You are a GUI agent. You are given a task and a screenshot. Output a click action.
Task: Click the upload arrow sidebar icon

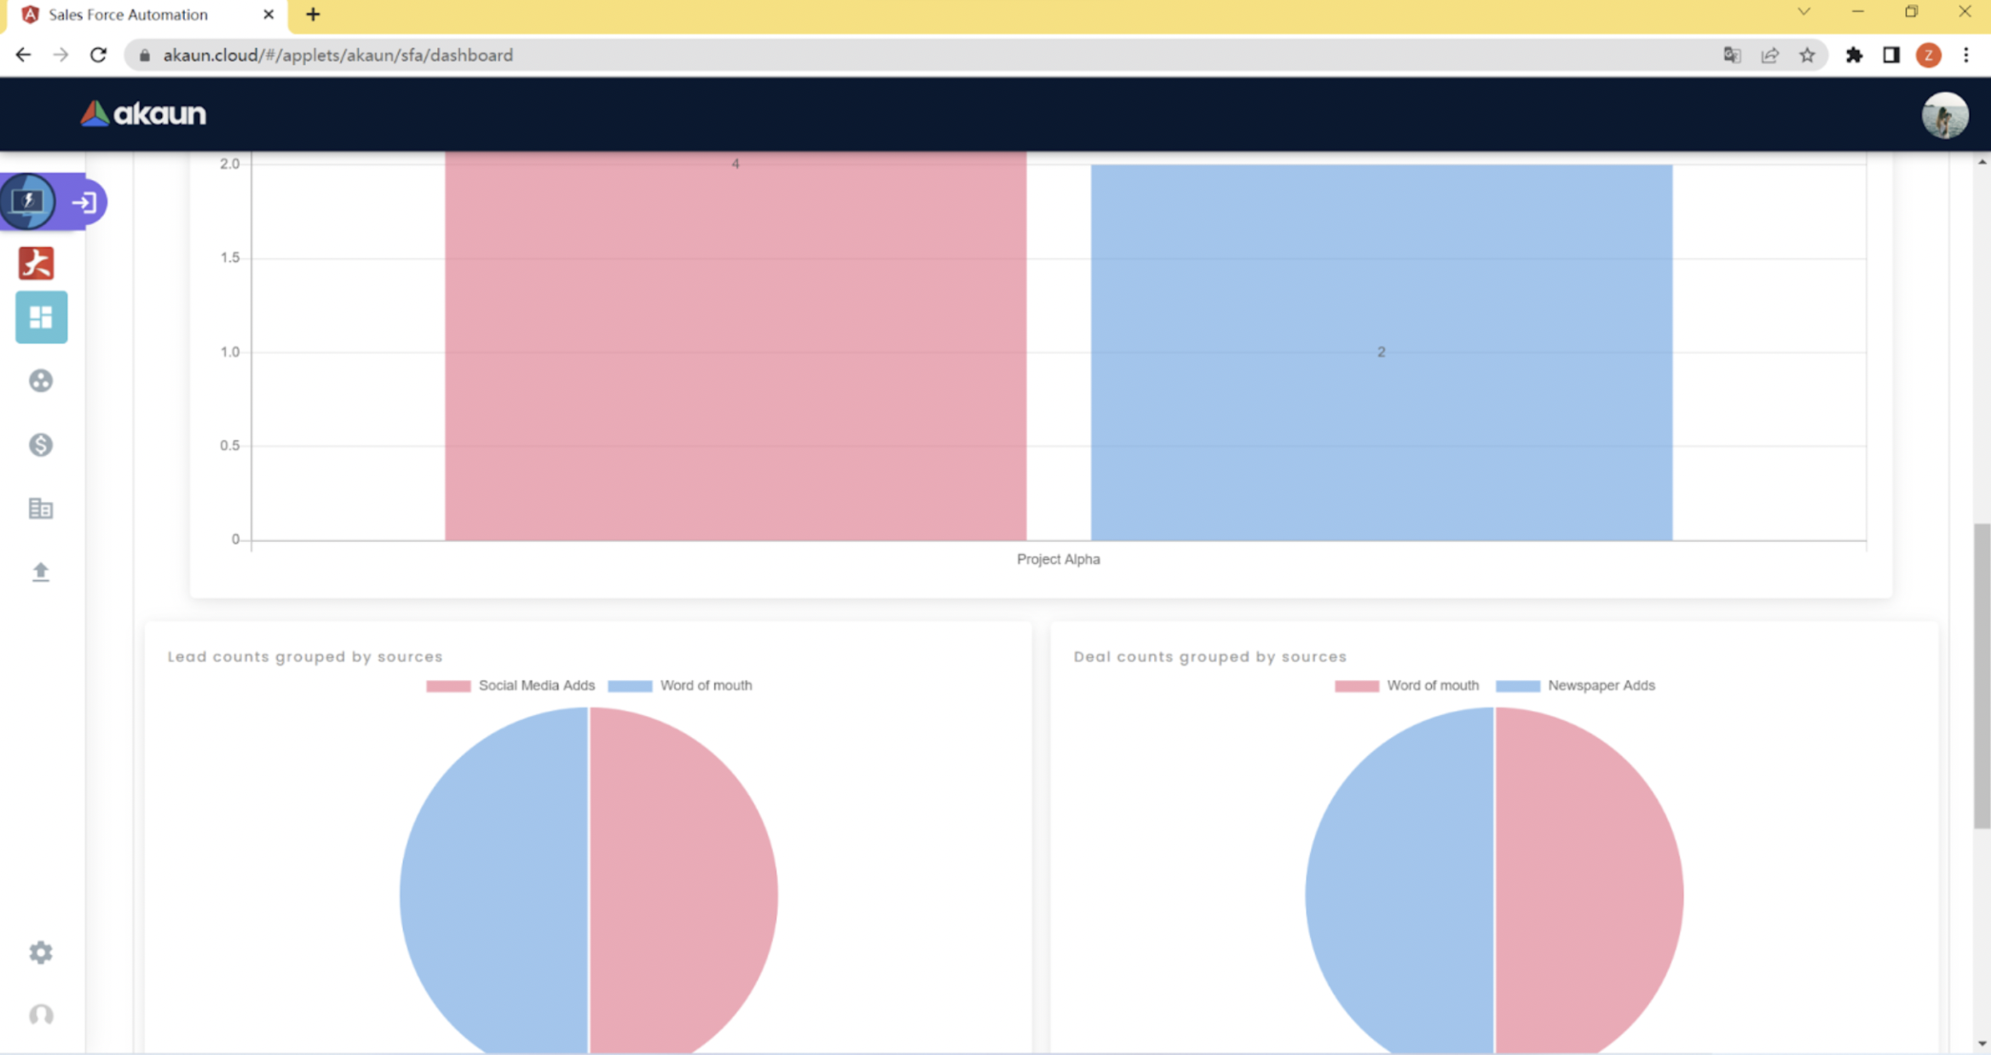coord(41,572)
